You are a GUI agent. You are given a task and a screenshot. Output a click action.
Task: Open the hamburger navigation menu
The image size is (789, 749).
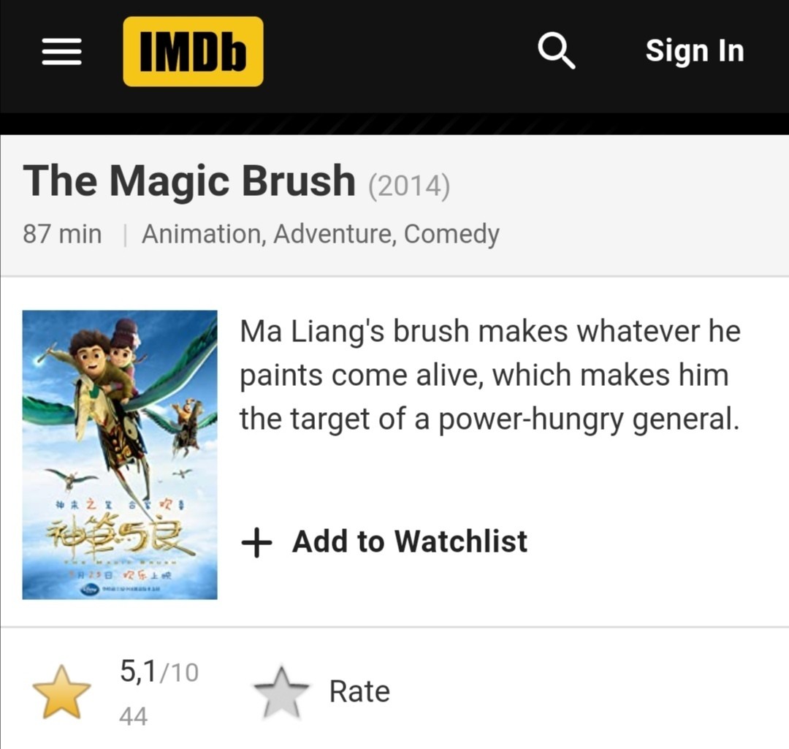coord(61,52)
